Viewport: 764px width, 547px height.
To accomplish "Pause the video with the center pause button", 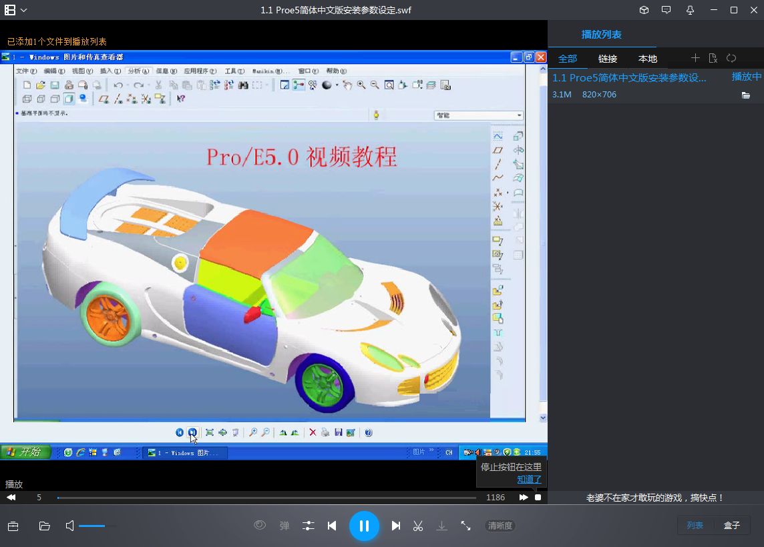I will point(365,525).
